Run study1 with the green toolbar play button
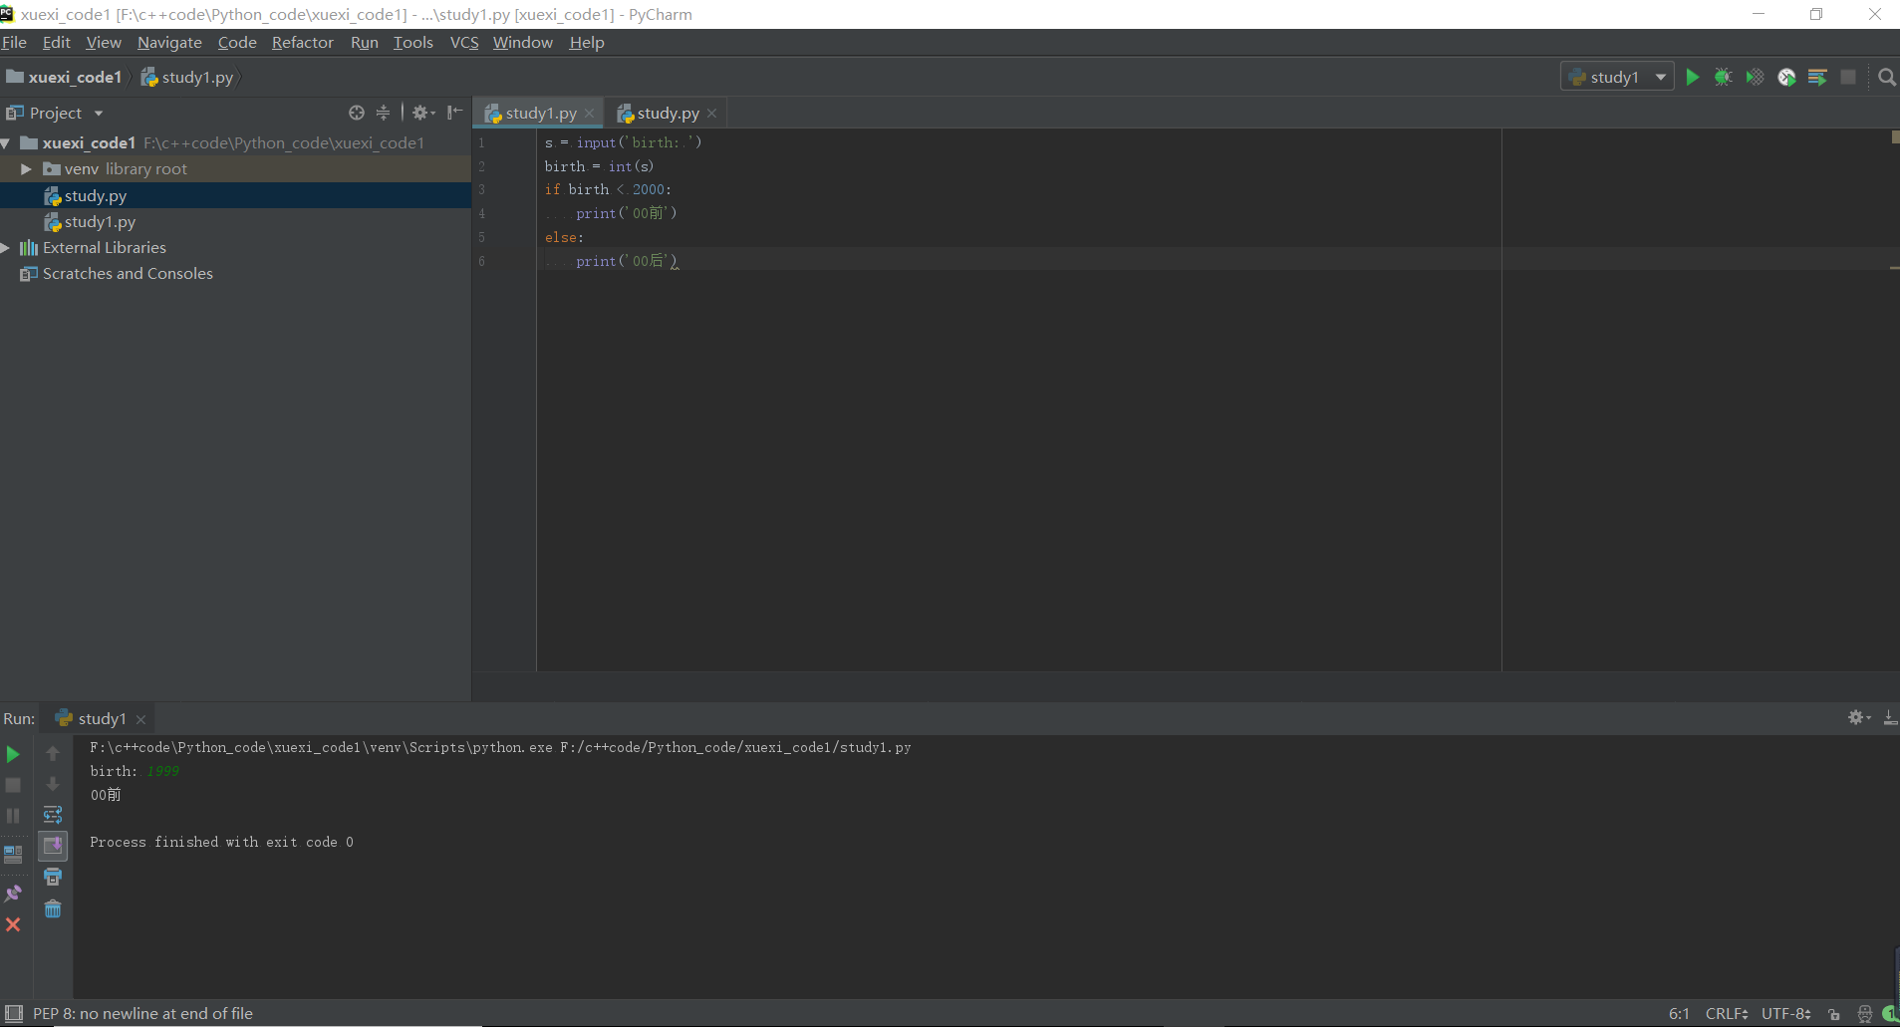This screenshot has height=1027, width=1900. tap(1692, 77)
